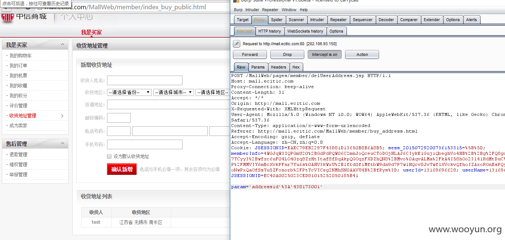Click the param=addressid request body line
Viewport: 505px width, 240px height.
click(277, 187)
